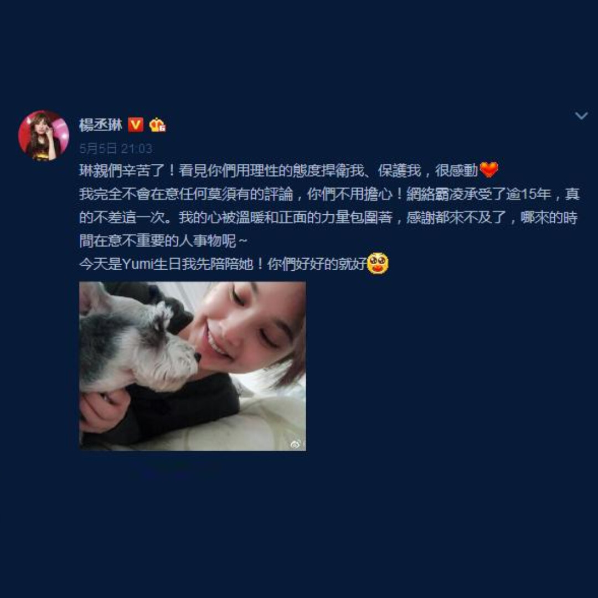Viewport: 598px width, 598px height.
Task: Open the 楊丞琳 profile avatar
Action: (44, 136)
